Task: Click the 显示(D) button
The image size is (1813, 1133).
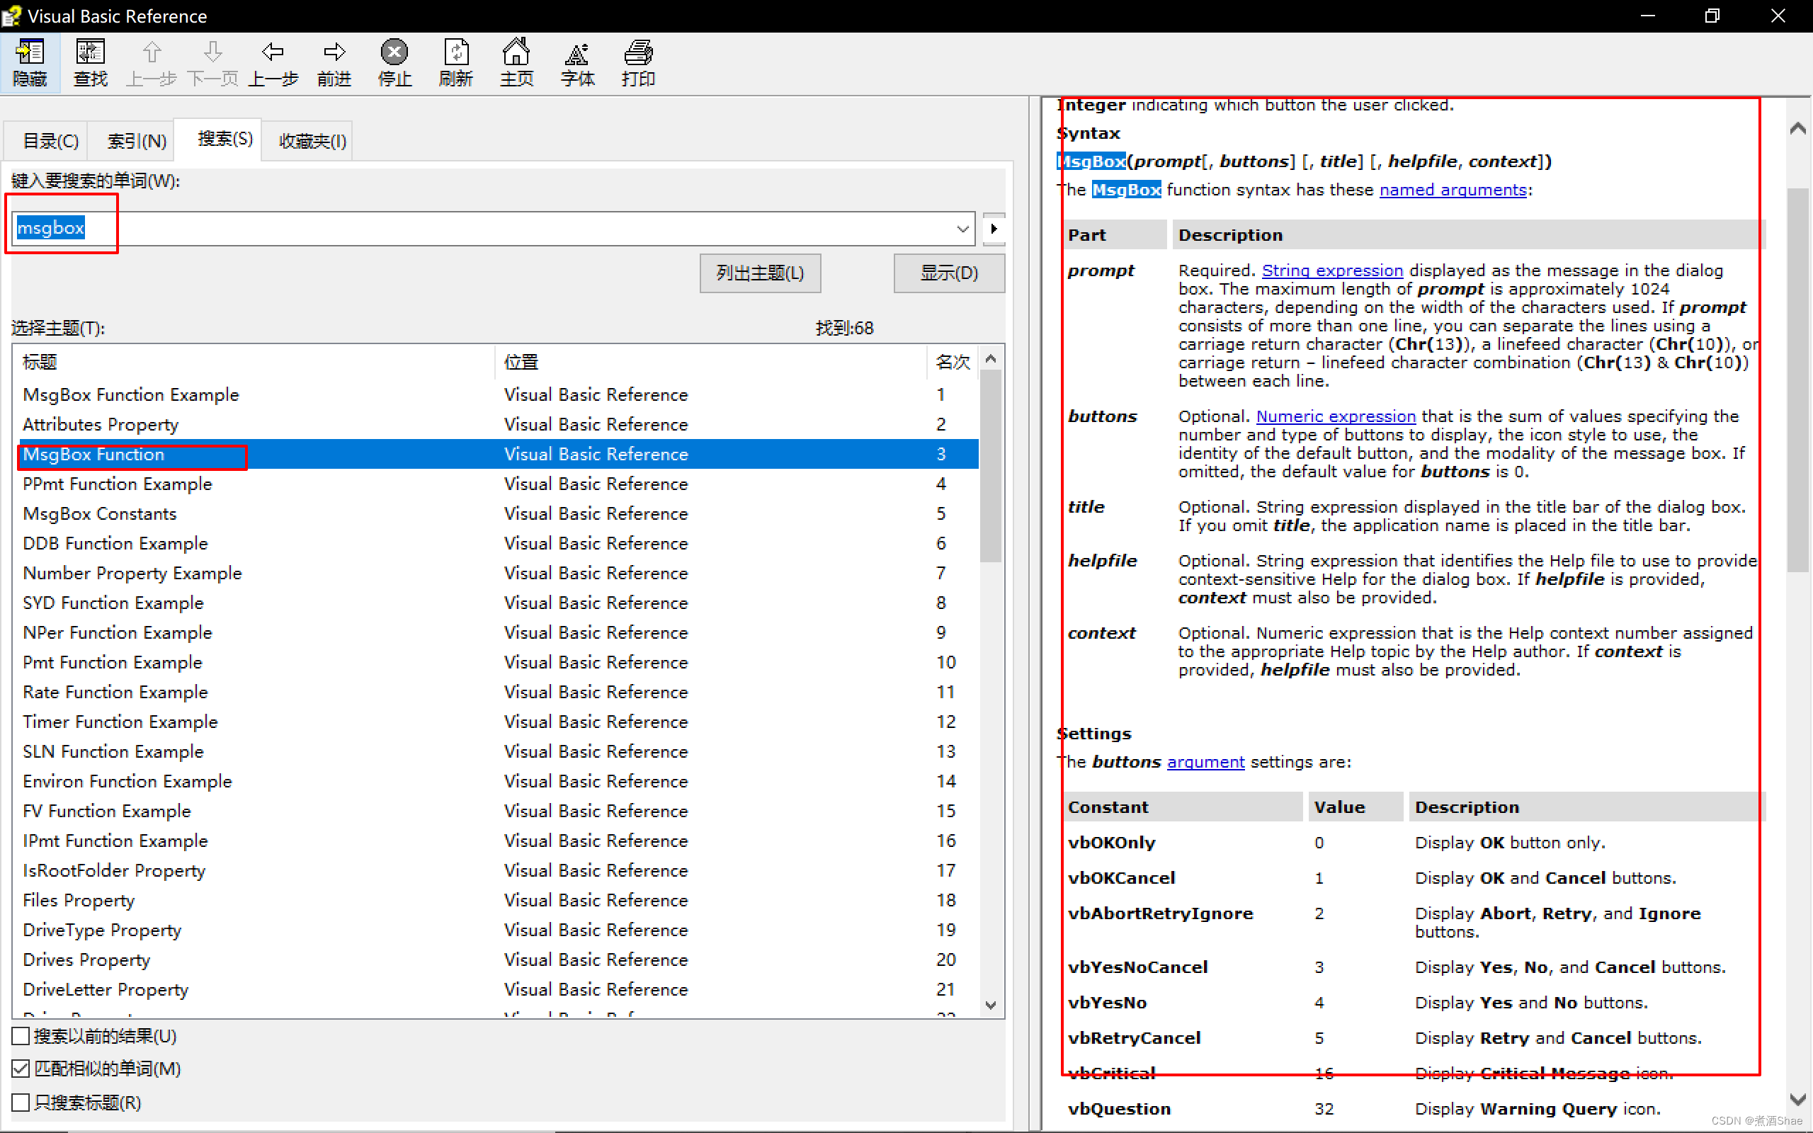Action: pos(948,273)
